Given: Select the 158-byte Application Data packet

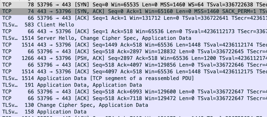Looking at the screenshot, I should coord(133,112).
